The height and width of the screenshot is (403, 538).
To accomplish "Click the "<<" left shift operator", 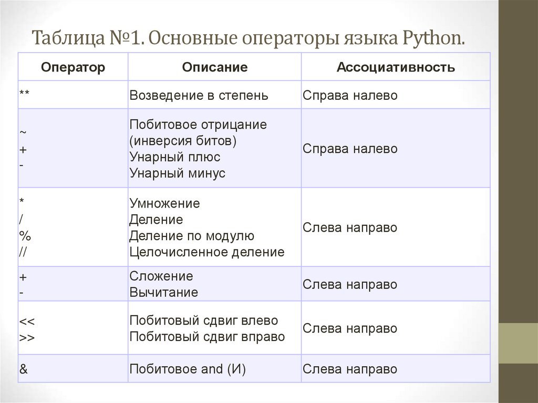I will (27, 321).
